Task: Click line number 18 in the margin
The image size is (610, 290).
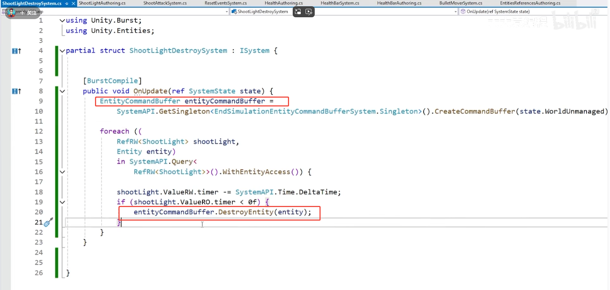Action: pos(39,192)
